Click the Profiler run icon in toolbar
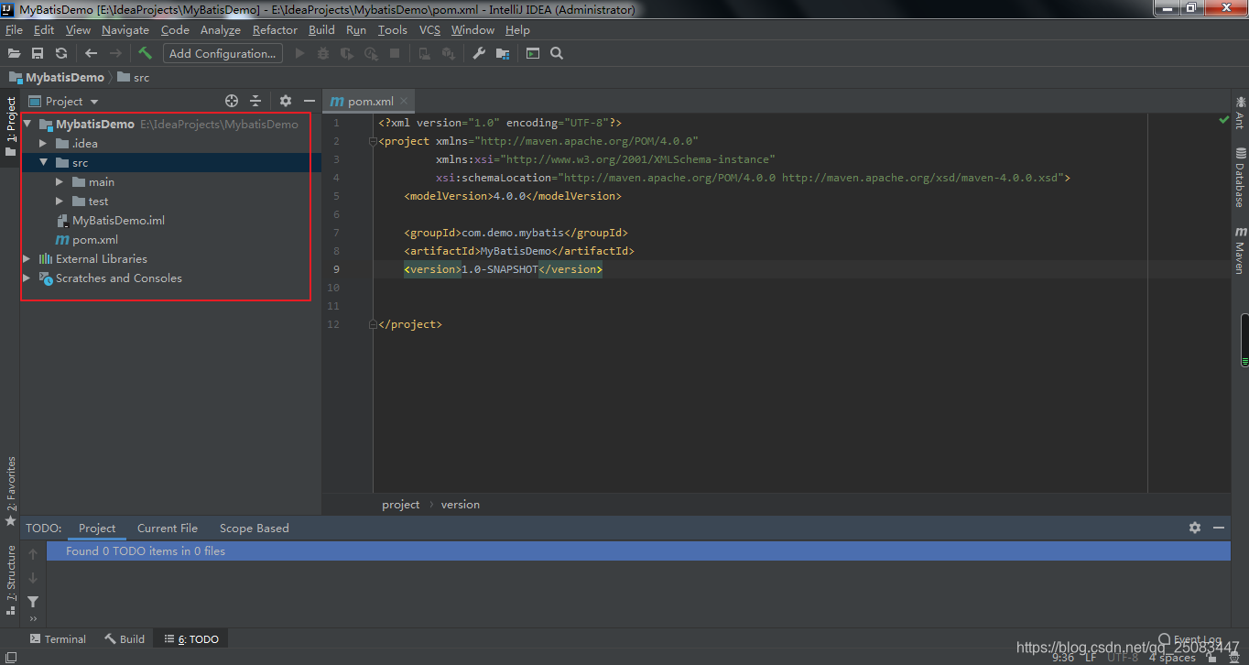 coord(371,53)
